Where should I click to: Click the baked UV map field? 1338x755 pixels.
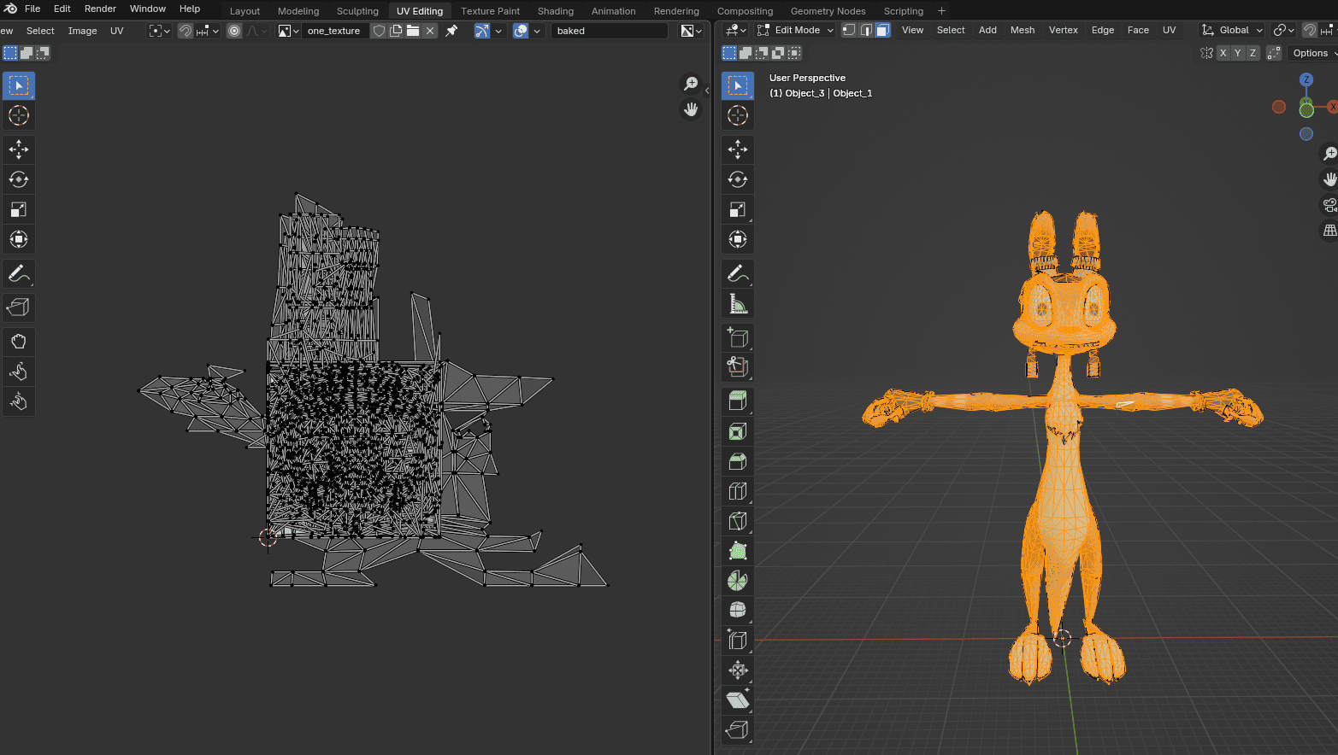pos(609,31)
